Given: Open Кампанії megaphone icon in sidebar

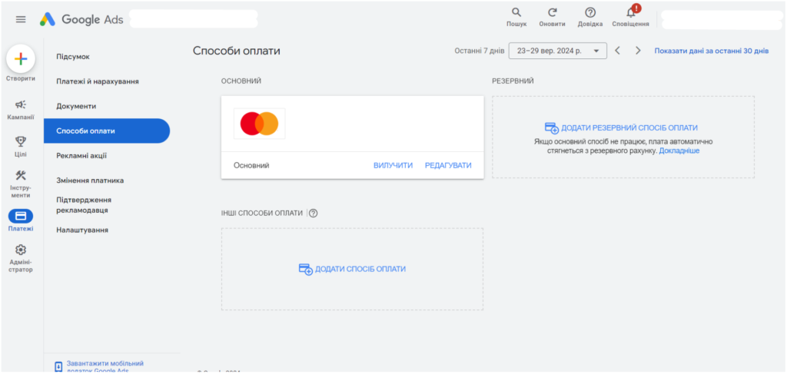Looking at the screenshot, I should (x=21, y=104).
